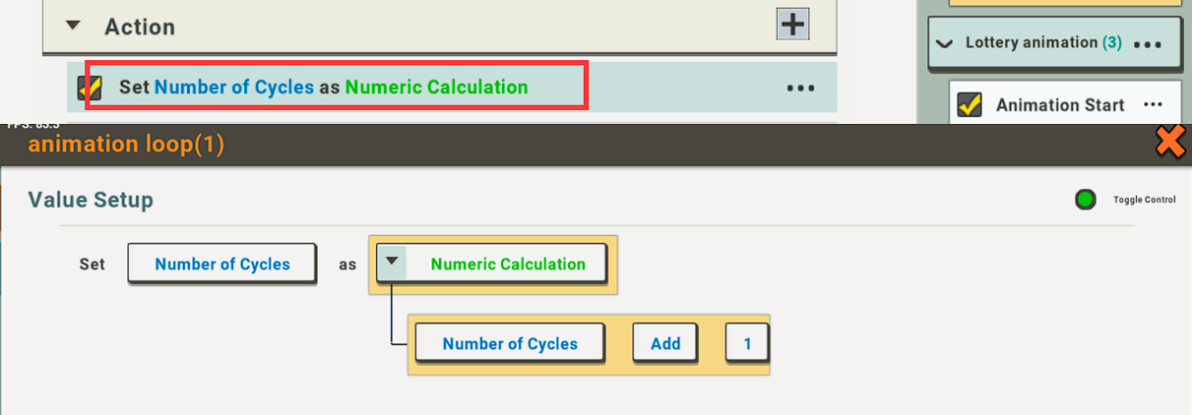Viewport: 1192px width, 415px height.
Task: Click the blue Number of Cycles link in the action row
Action: point(234,87)
